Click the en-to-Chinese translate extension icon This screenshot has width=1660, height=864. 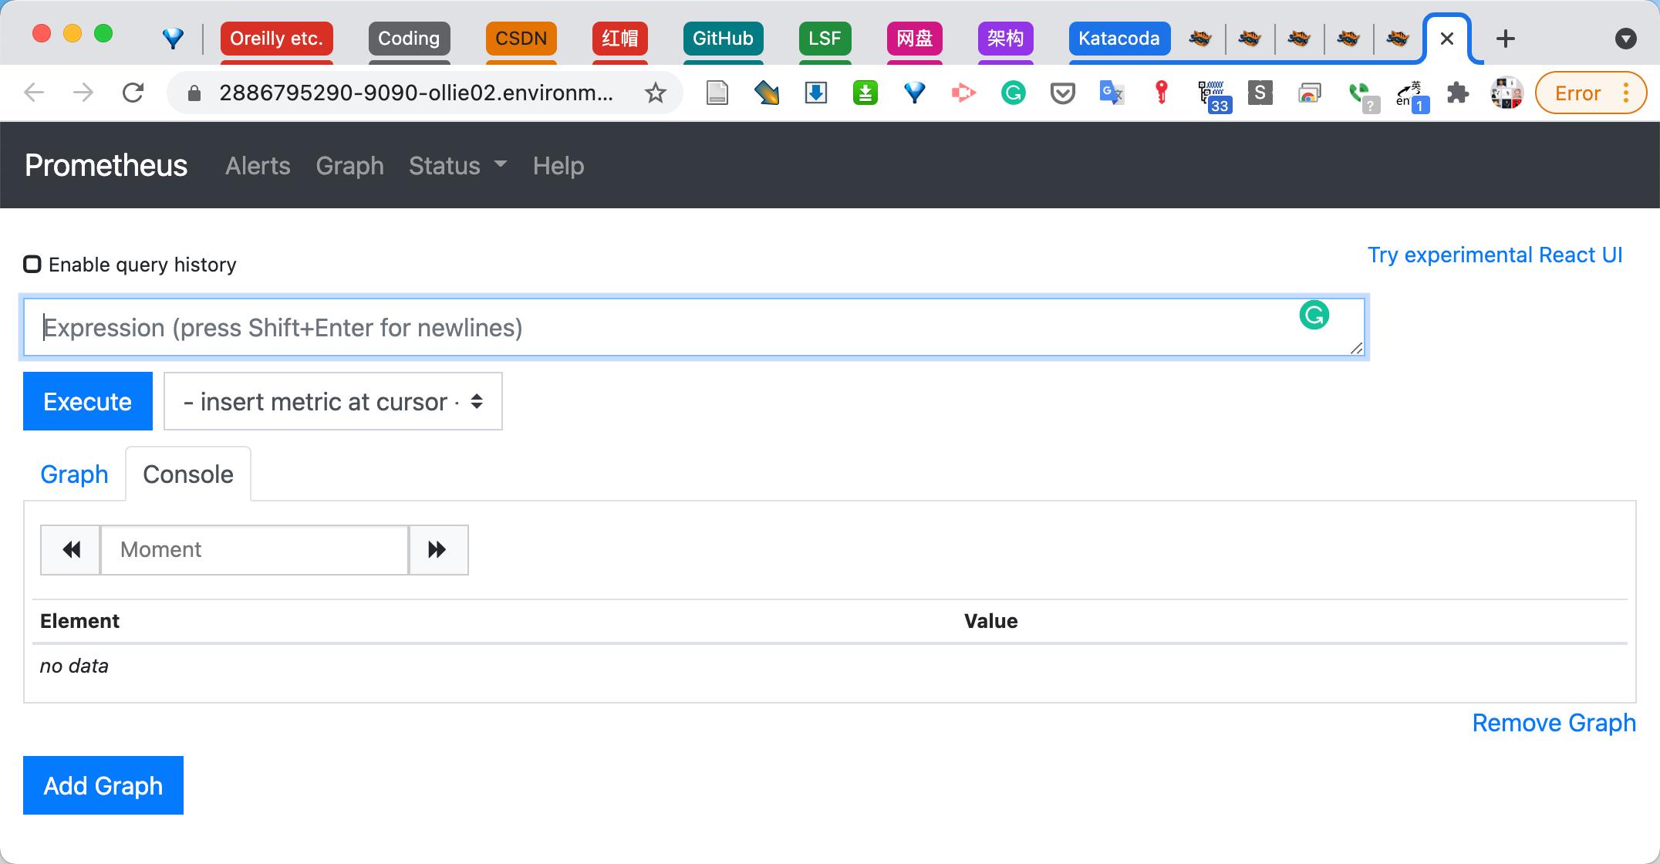click(x=1412, y=96)
